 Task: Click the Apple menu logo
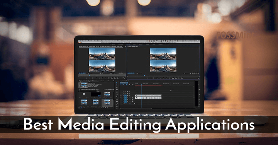[80, 41]
